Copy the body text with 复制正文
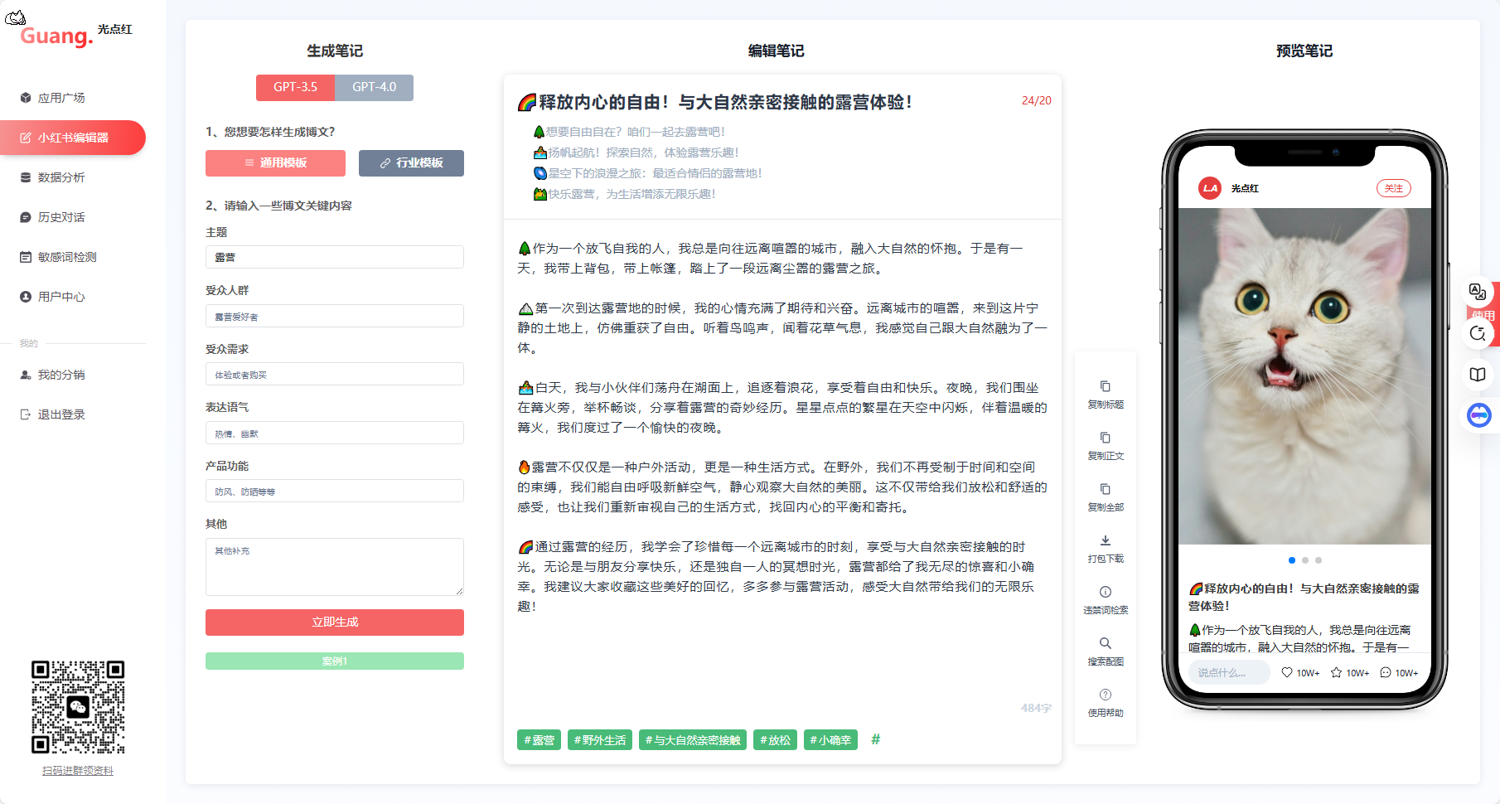Viewport: 1500px width, 804px height. (x=1105, y=438)
